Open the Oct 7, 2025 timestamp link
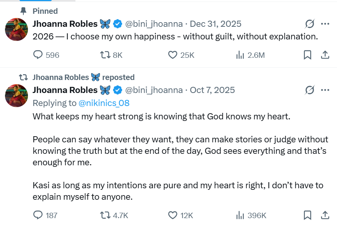 click(212, 90)
